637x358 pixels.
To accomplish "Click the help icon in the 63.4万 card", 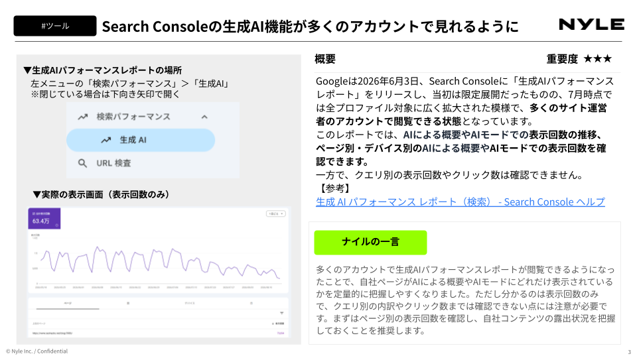I will tap(56, 225).
